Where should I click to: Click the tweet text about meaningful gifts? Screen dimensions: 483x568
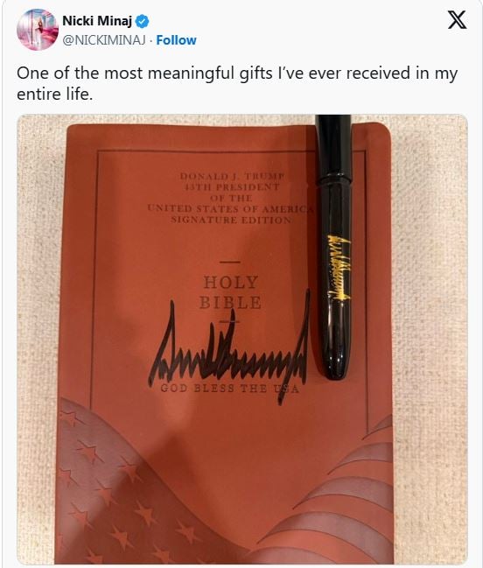click(237, 83)
